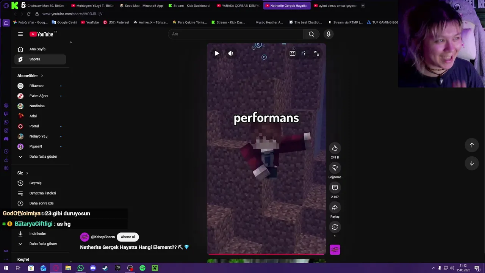This screenshot has height=273, width=485.
Task: Open a new browser tab
Action: tap(363, 6)
